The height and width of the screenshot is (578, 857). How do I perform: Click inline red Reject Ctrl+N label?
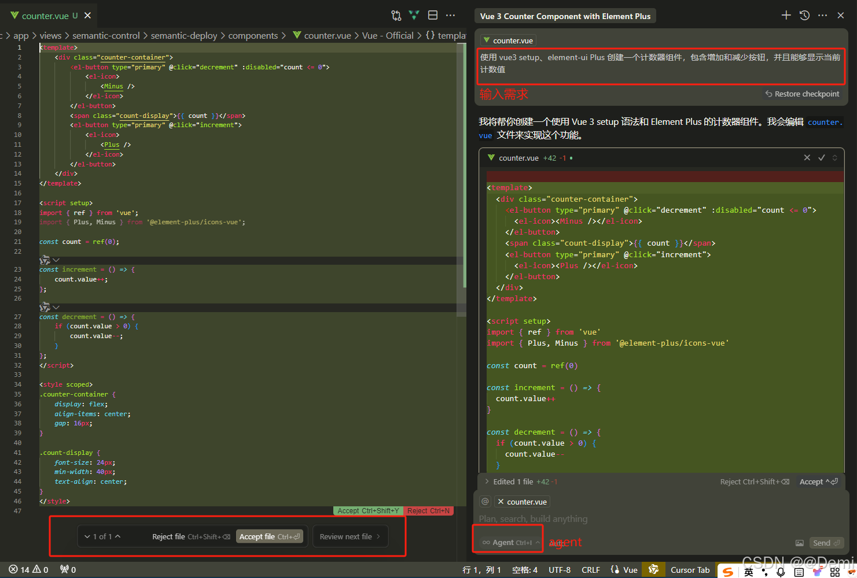(x=428, y=511)
